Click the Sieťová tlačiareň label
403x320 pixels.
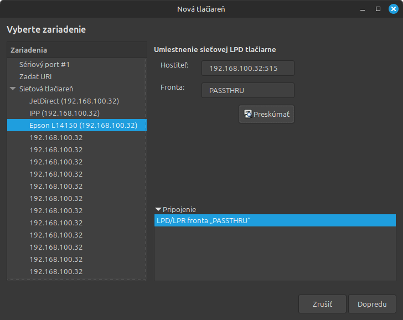coord(46,89)
